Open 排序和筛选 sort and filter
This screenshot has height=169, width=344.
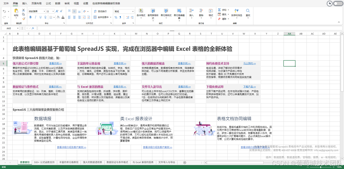[236, 13]
